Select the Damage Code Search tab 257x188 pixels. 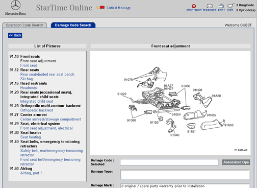point(73,25)
